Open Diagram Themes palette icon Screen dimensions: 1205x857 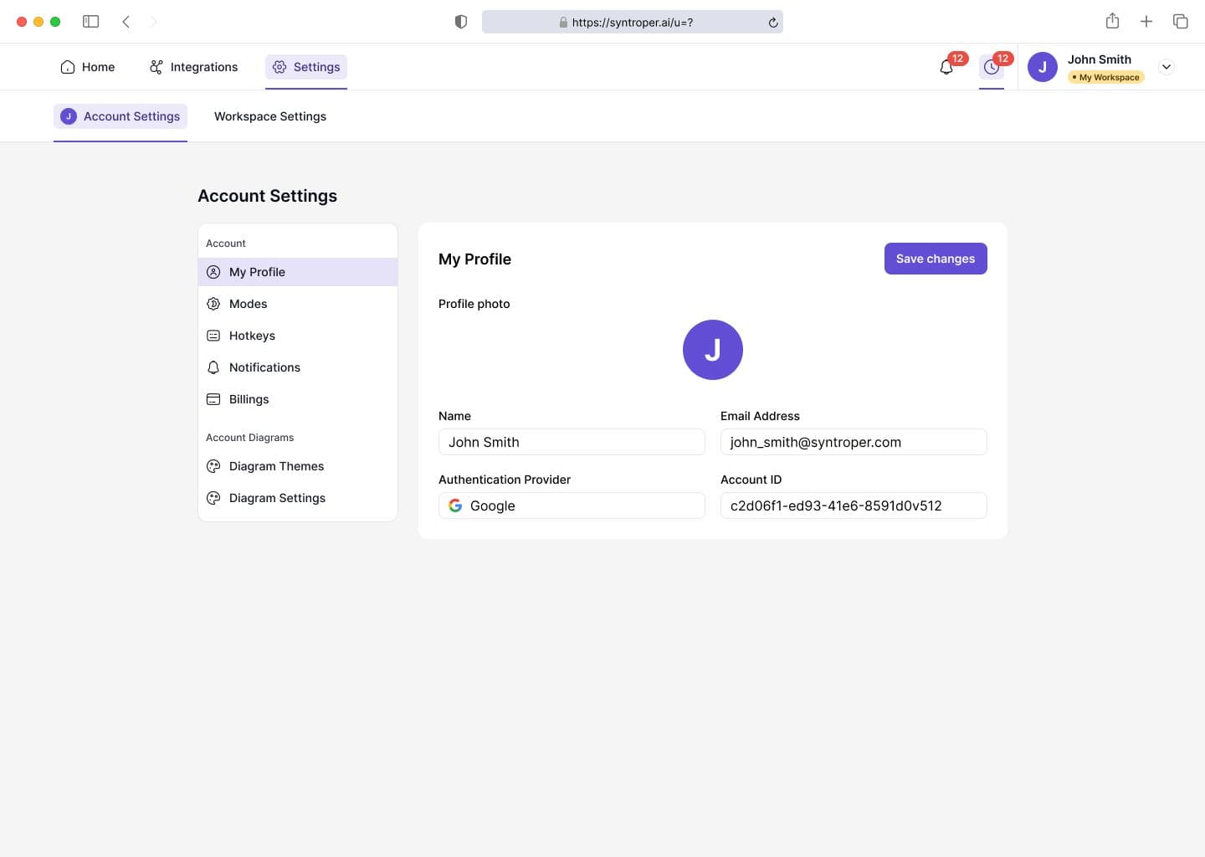(213, 466)
